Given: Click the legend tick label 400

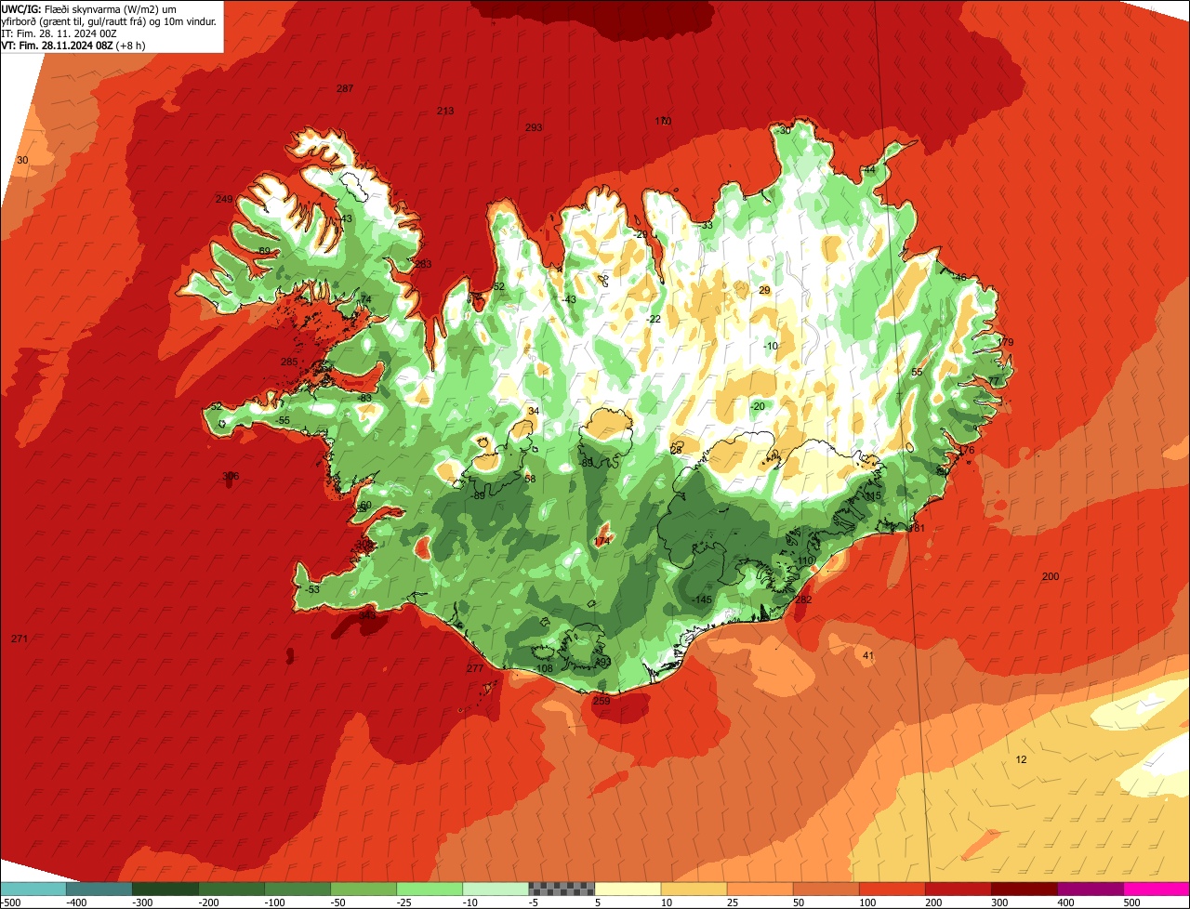Looking at the screenshot, I should coord(1065,902).
